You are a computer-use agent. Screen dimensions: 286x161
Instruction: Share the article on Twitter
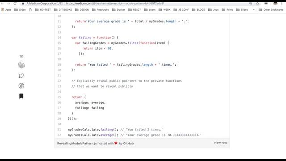[21, 76]
